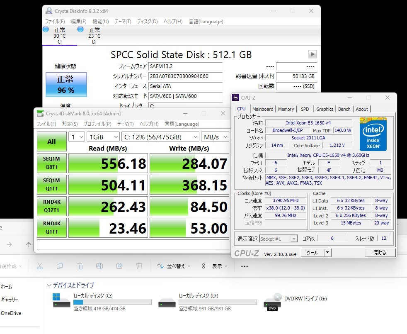Select Local Disk (C:) drive icon
Image resolution: width=407 pixels, height=334 pixels.
(61, 301)
